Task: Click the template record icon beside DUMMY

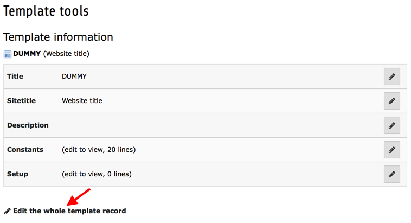Action: (x=8, y=54)
